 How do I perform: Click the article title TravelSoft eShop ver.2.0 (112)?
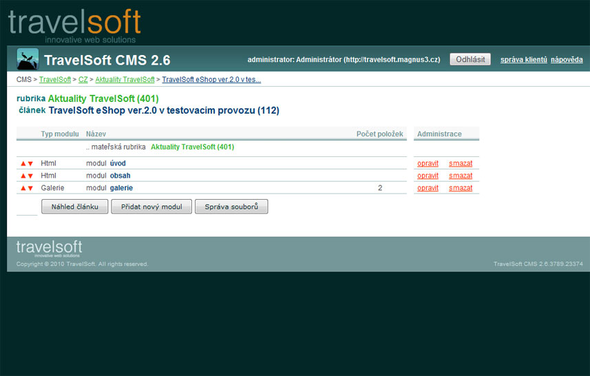164,110
